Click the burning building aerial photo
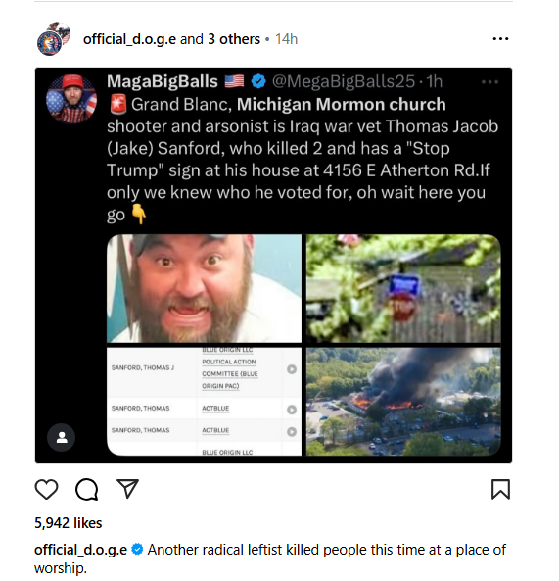This screenshot has width=559, height=581. [x=403, y=402]
